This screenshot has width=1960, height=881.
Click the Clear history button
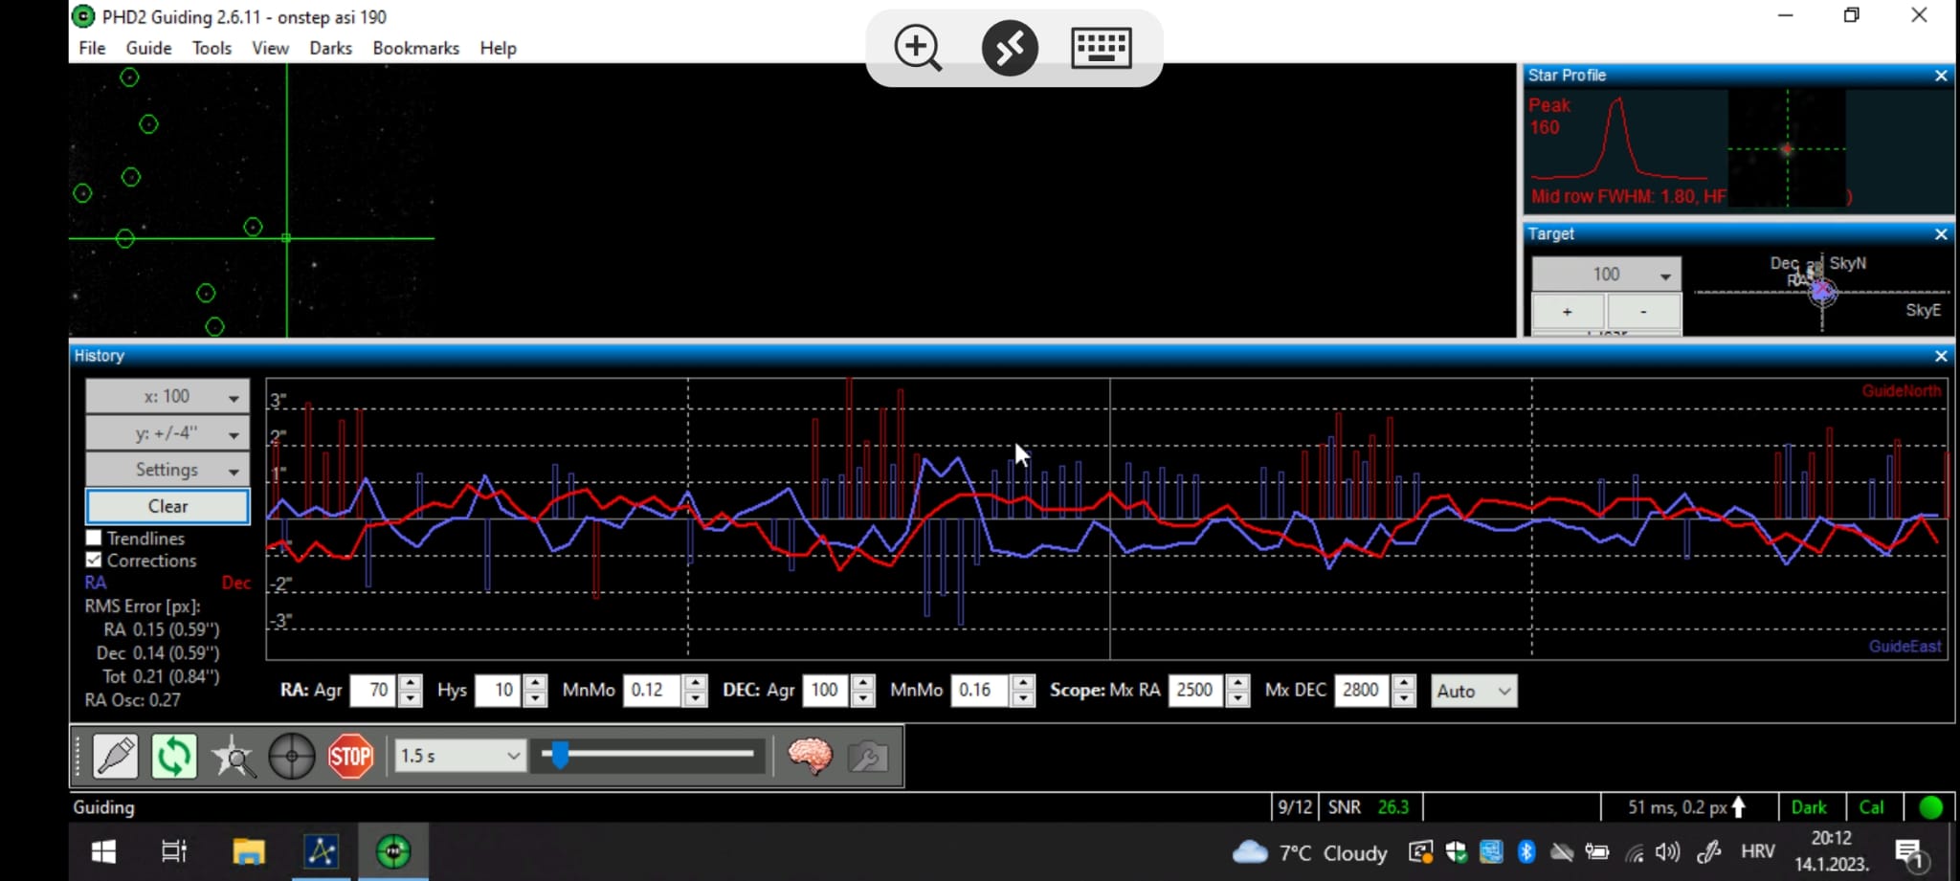(167, 506)
